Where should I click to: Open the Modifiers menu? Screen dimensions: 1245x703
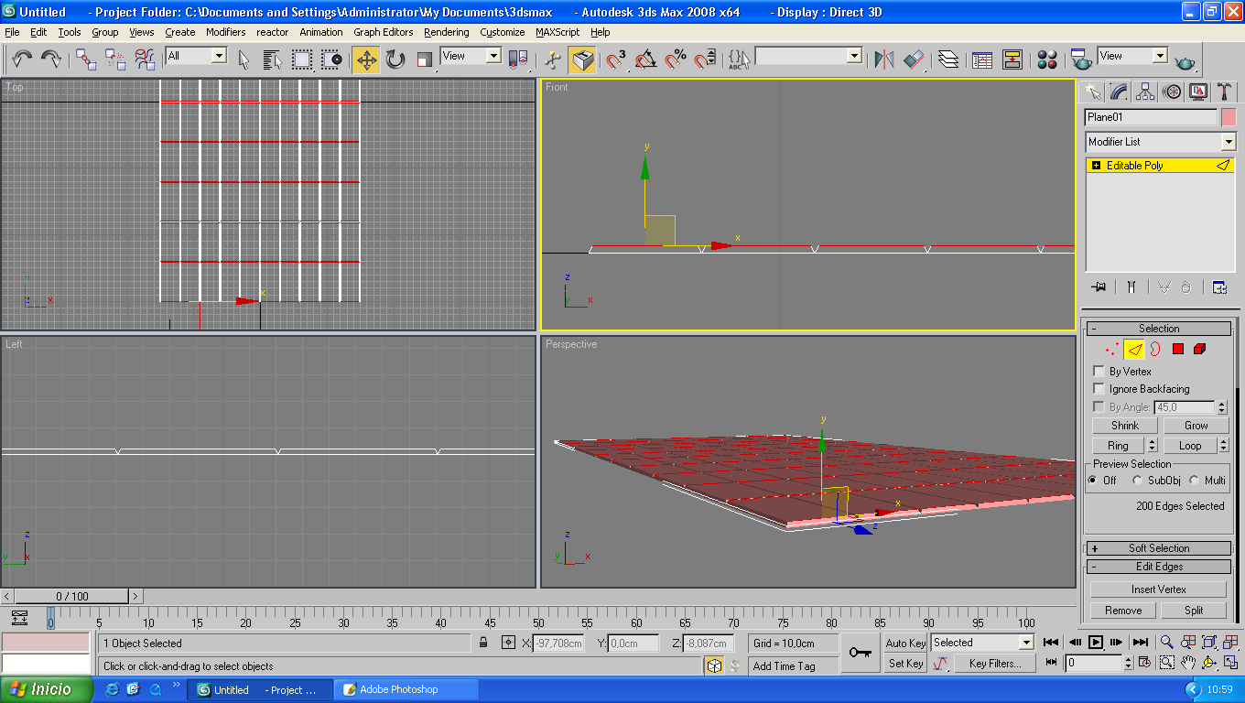tap(225, 32)
